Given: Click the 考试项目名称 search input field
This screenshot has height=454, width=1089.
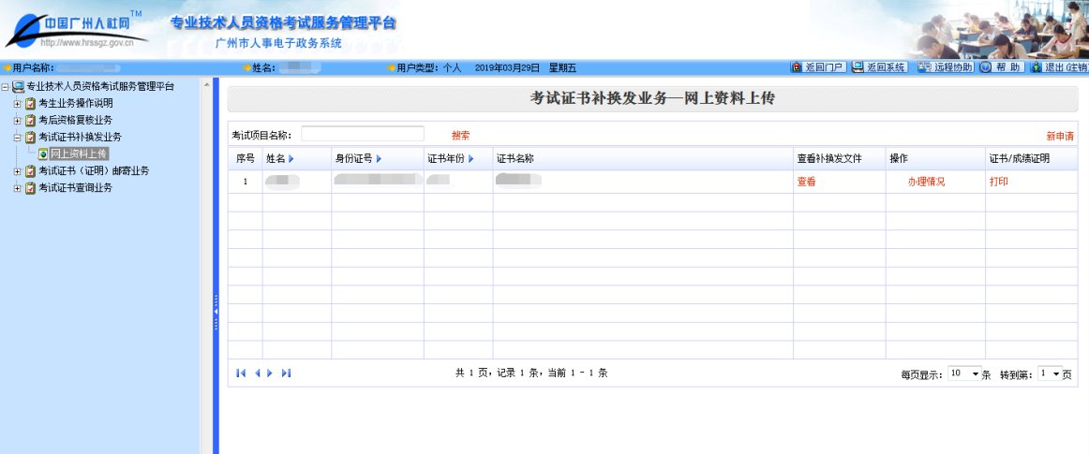Looking at the screenshot, I should click(x=362, y=135).
